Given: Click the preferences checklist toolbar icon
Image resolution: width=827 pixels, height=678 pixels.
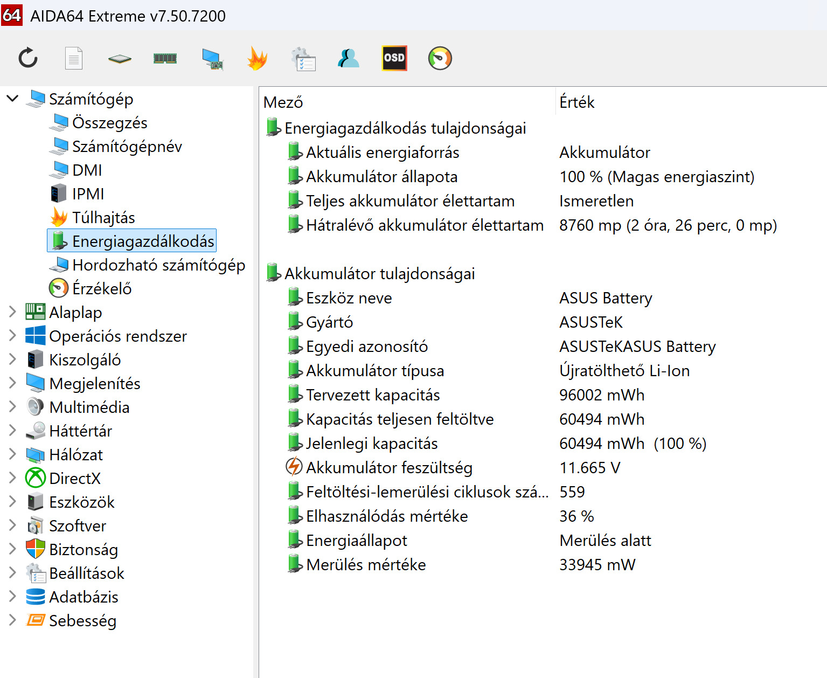Looking at the screenshot, I should pyautogui.click(x=303, y=58).
